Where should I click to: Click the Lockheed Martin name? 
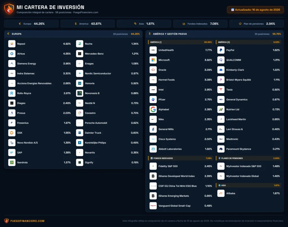236,119
